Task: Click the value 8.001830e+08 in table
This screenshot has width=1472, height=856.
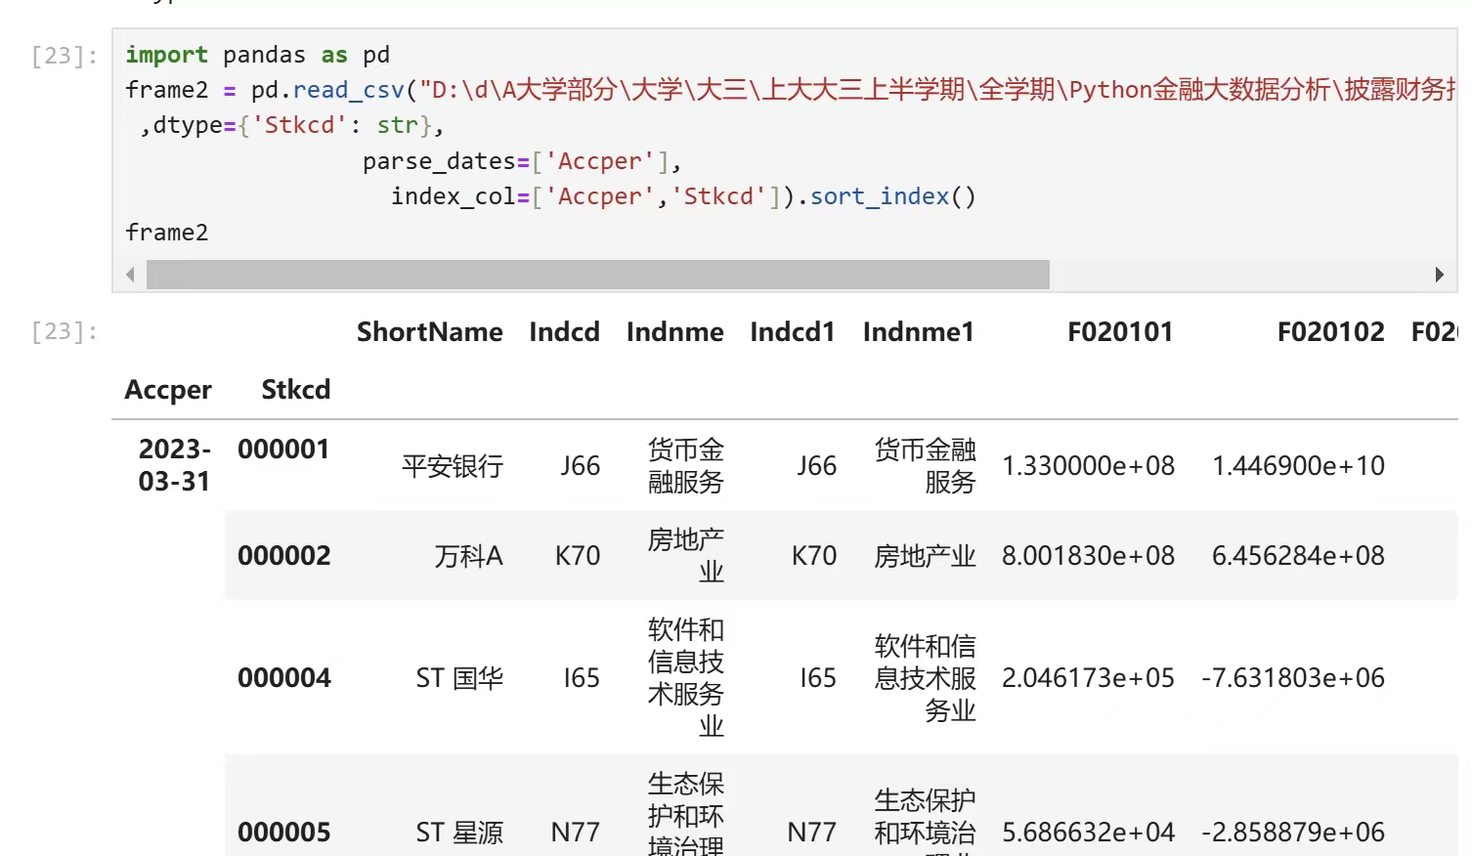Action: pos(1088,556)
